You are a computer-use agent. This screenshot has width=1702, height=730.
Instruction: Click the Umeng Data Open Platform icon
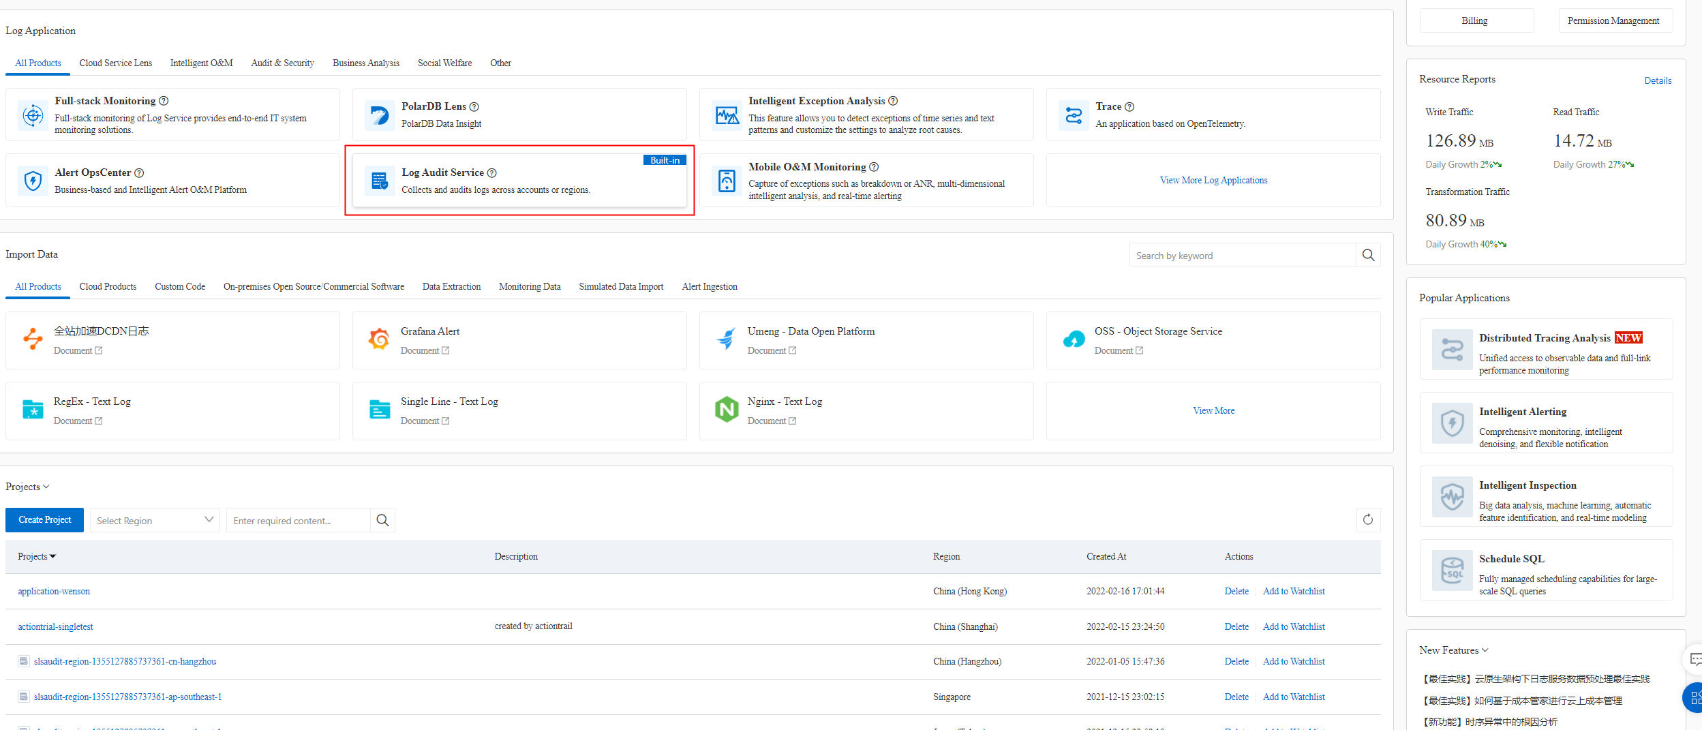coord(727,339)
